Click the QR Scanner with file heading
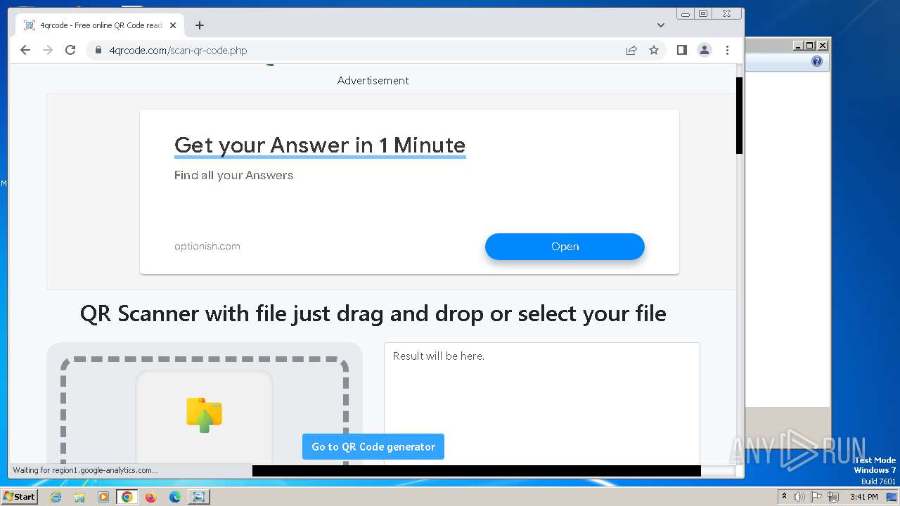The width and height of the screenshot is (900, 506). 373,313
